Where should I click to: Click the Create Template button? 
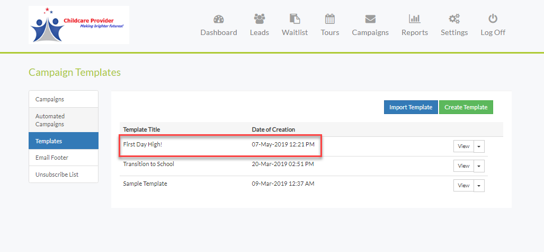(466, 107)
